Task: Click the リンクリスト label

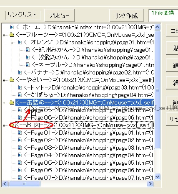Action: tap(23, 15)
